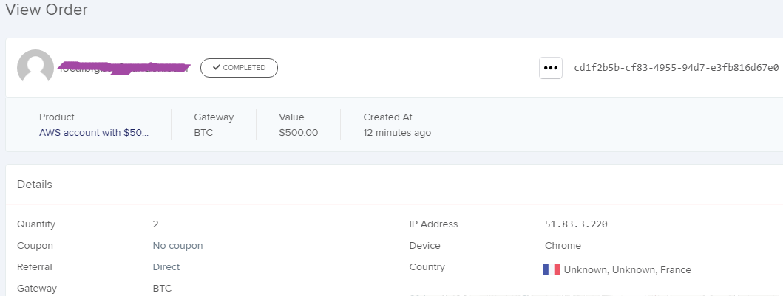Click the Direct referral value
783x296 pixels.
166,267
